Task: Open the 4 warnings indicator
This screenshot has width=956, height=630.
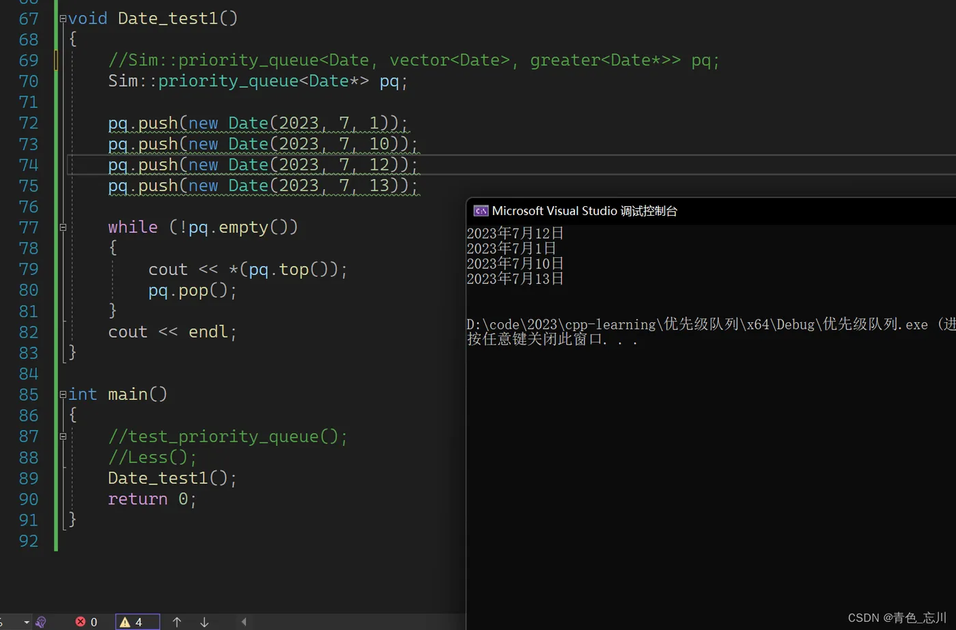Action: (137, 622)
